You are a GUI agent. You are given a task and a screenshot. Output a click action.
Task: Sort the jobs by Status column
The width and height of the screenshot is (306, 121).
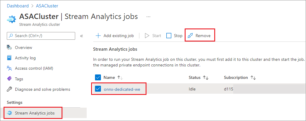[x=206, y=78]
